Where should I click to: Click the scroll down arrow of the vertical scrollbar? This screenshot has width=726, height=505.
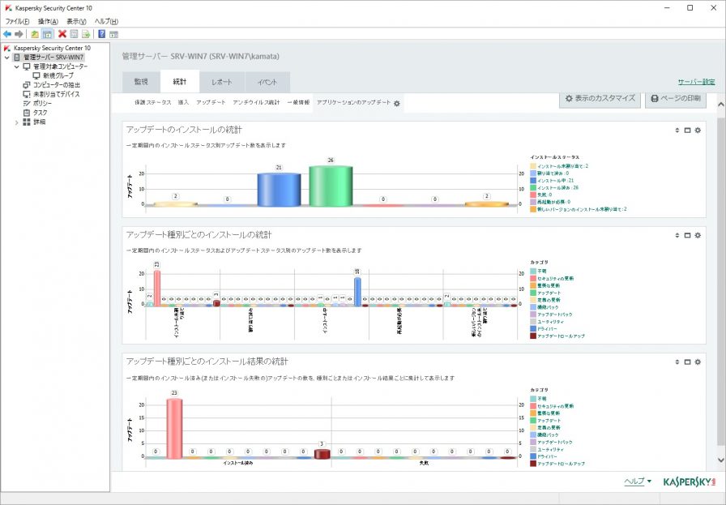pyautogui.click(x=721, y=460)
